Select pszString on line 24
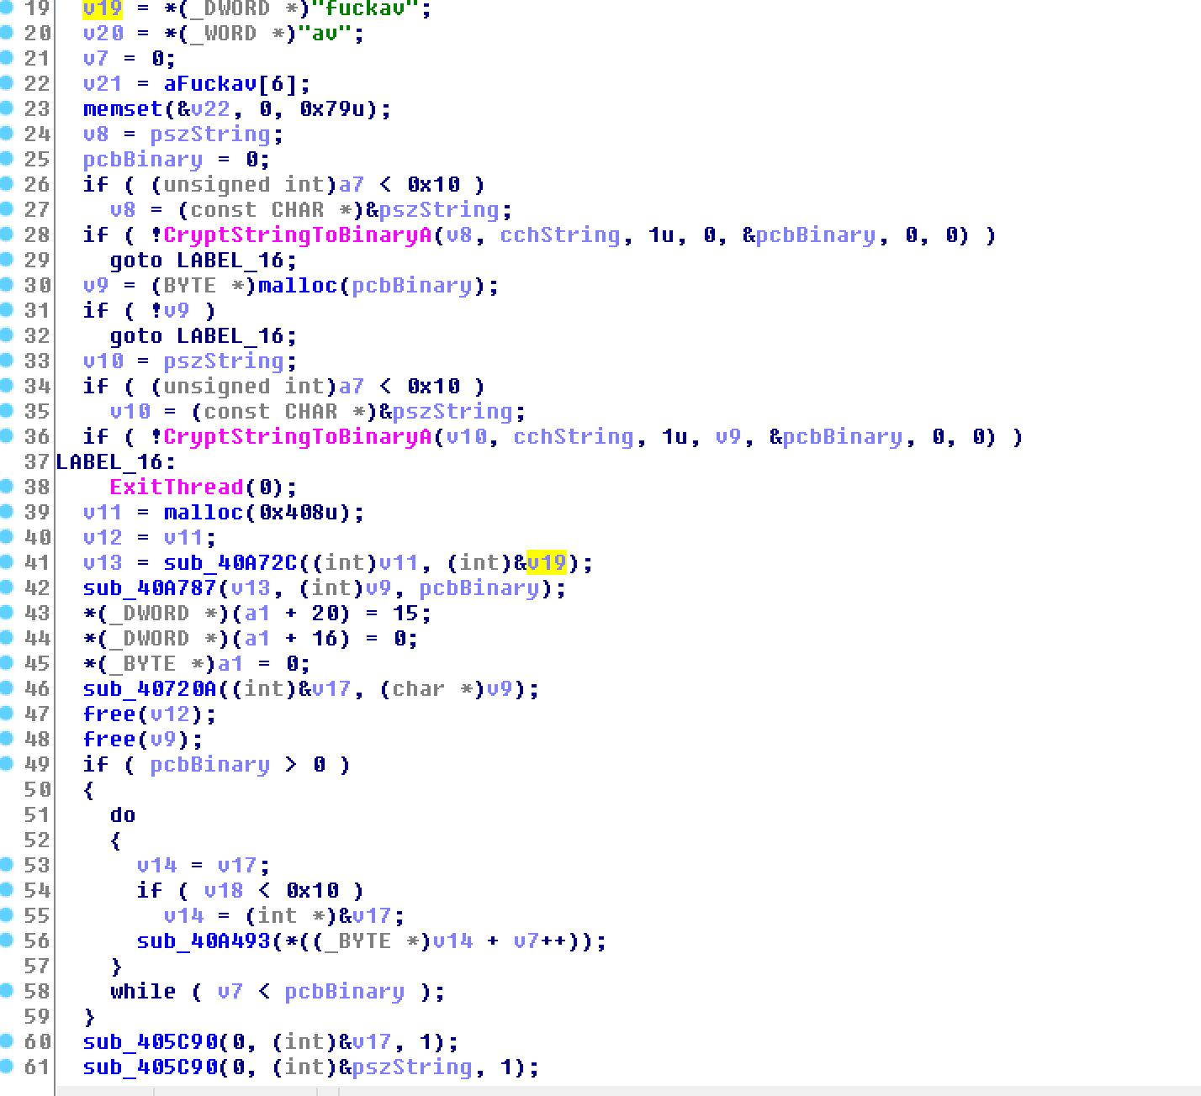1201x1096 pixels. (210, 134)
